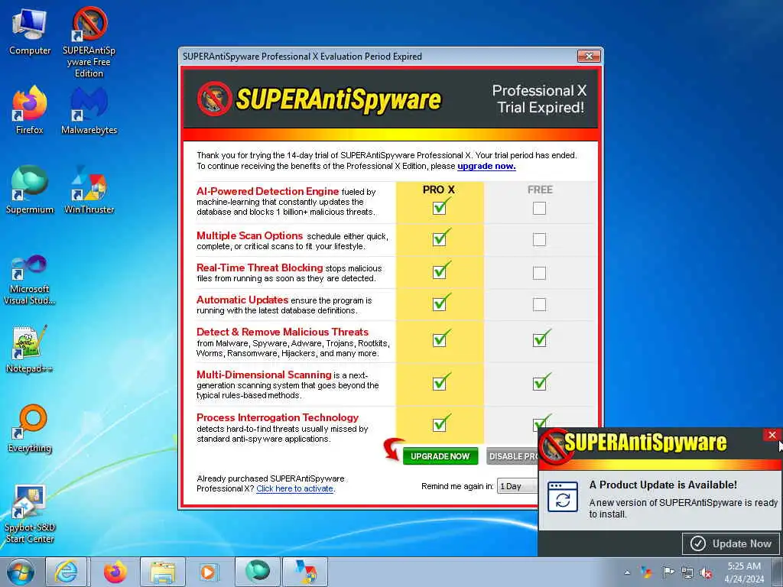This screenshot has height=587, width=783.
Task: Click the WinThruster tray icon
Action: (x=647, y=572)
